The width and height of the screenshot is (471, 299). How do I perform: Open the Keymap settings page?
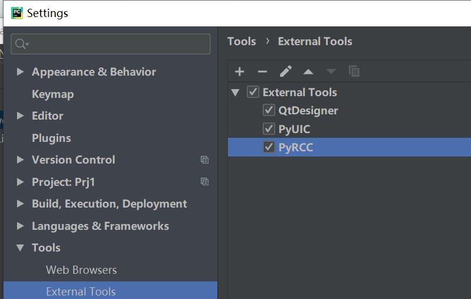(53, 94)
